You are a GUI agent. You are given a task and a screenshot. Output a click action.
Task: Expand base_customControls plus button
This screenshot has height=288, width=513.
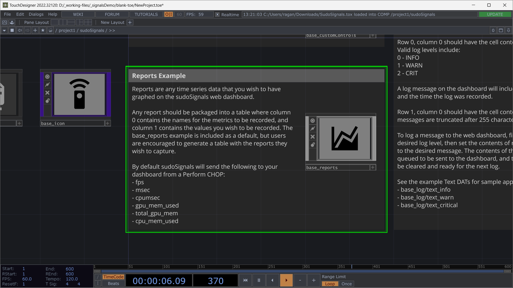[x=373, y=35]
